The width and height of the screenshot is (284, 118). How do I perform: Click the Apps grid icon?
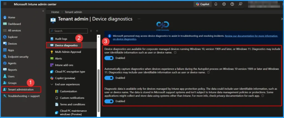5,50
